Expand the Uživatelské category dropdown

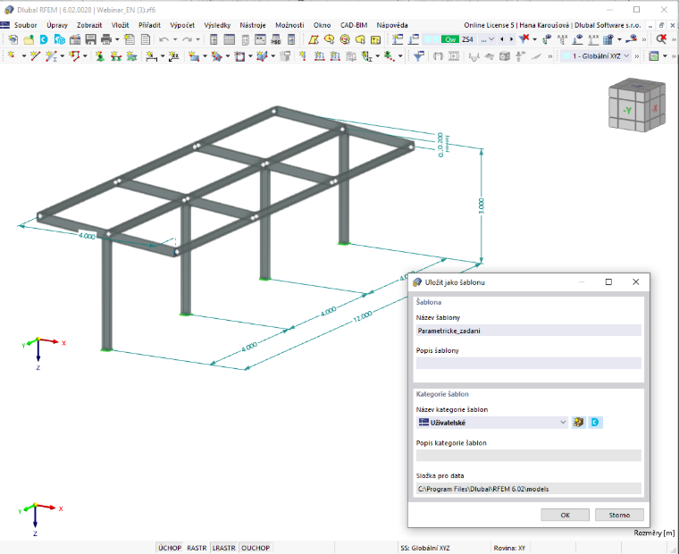click(563, 423)
